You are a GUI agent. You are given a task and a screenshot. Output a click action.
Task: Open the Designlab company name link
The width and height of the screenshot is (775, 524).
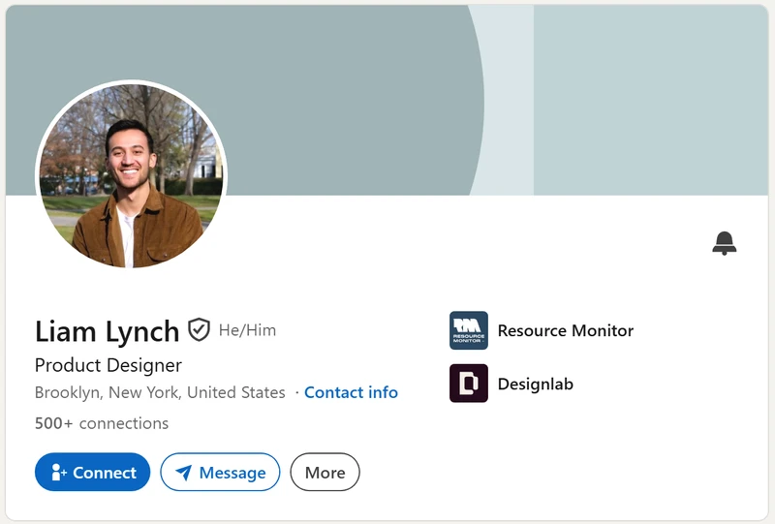coord(536,384)
